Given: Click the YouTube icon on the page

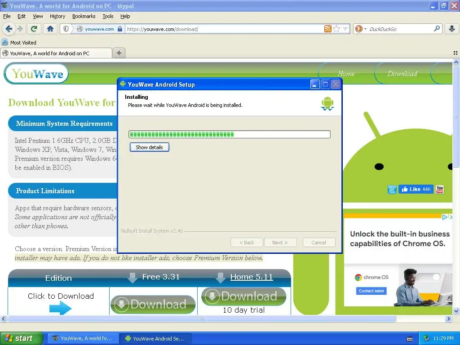Looking at the screenshot, I should coord(439,190).
